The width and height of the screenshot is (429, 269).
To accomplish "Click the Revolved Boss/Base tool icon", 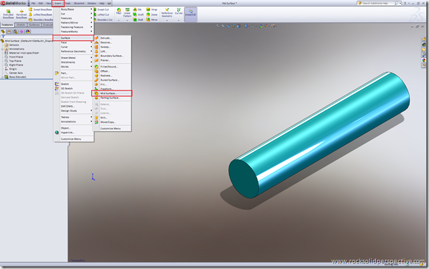I will (x=22, y=12).
